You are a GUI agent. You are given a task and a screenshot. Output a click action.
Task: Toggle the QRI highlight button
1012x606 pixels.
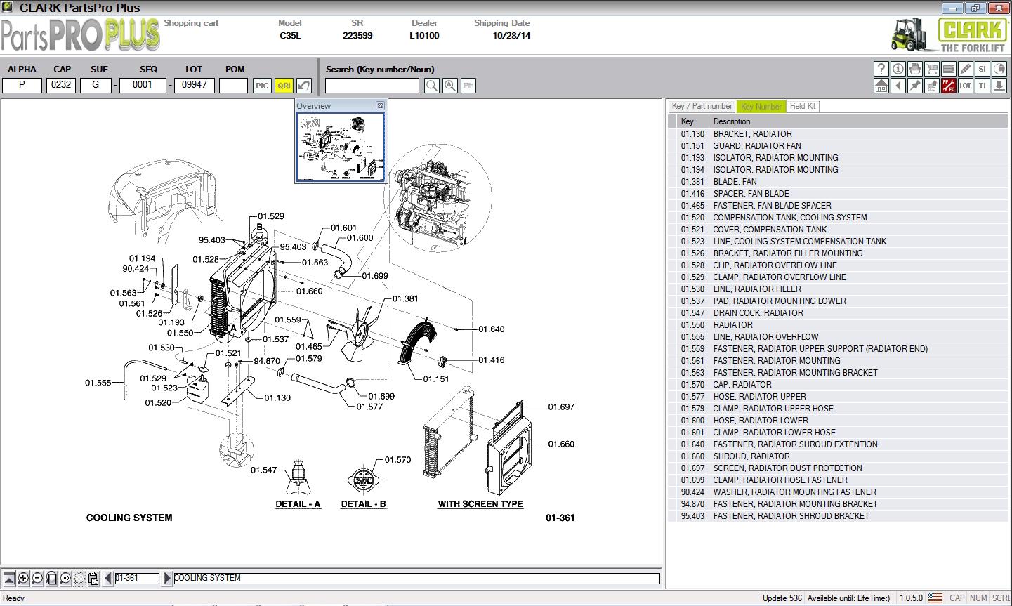pyautogui.click(x=284, y=85)
